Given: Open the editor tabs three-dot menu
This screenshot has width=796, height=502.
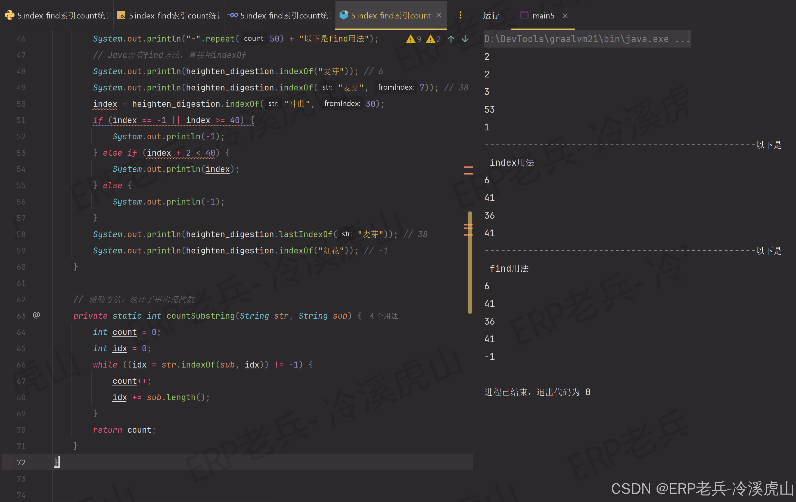Looking at the screenshot, I should point(460,15).
